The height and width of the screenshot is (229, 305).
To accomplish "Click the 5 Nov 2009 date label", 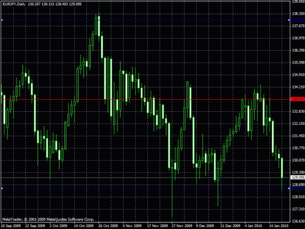I will [132, 226].
